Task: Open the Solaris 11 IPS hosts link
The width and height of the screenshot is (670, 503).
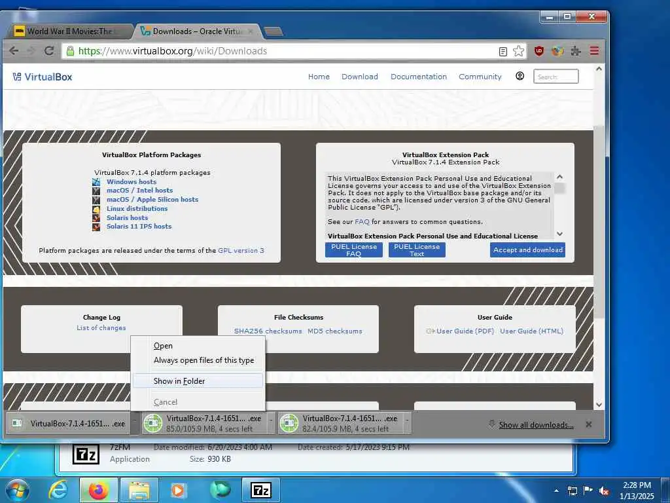Action: [139, 226]
